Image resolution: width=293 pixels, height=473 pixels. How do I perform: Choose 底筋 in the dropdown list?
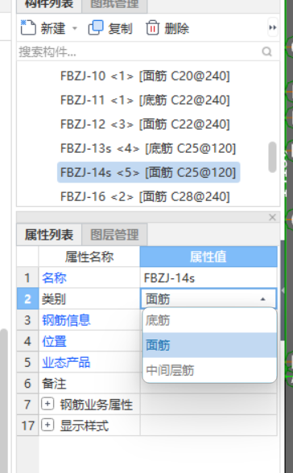[x=210, y=320]
